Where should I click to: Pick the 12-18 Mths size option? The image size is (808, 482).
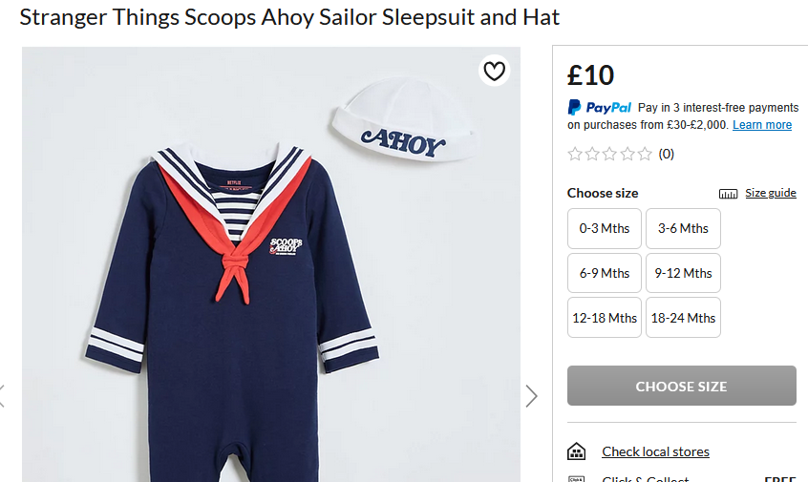(605, 318)
